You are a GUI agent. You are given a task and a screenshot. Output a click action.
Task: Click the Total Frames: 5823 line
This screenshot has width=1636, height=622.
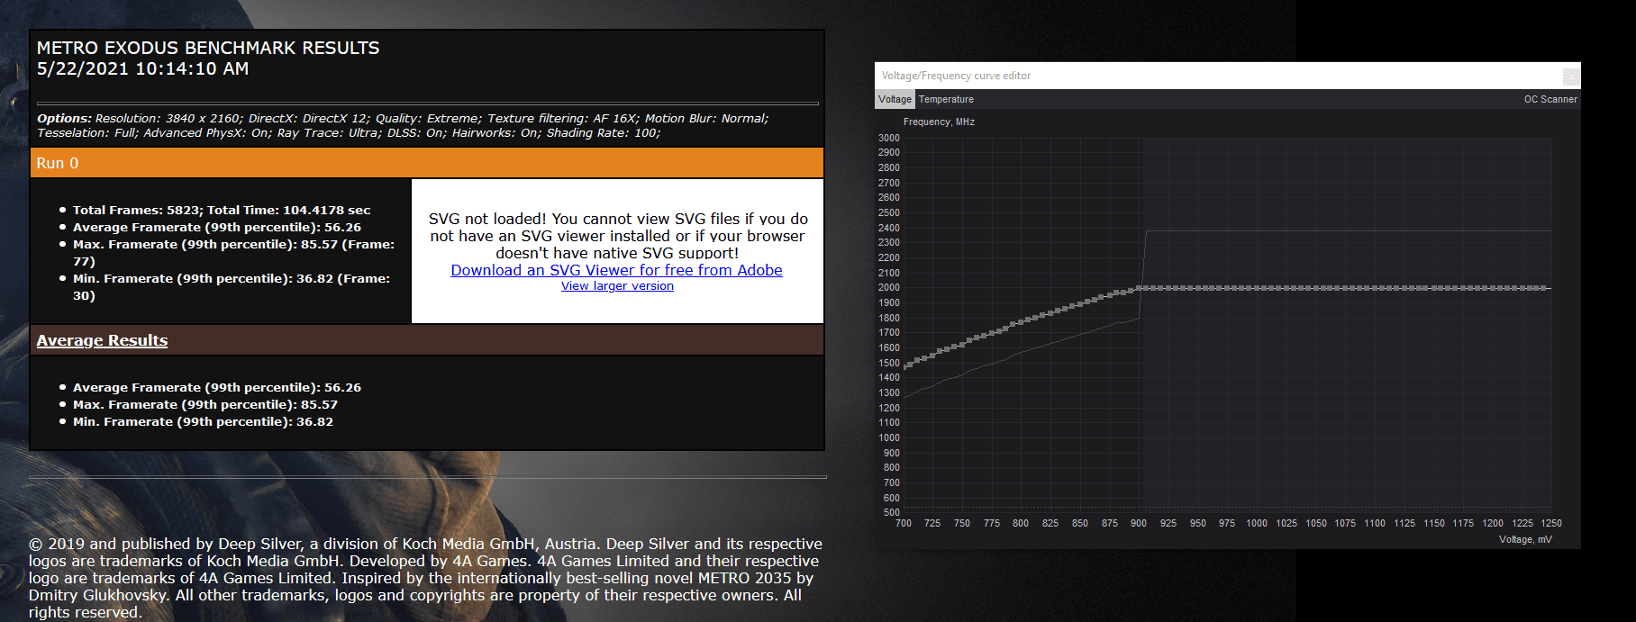222,210
